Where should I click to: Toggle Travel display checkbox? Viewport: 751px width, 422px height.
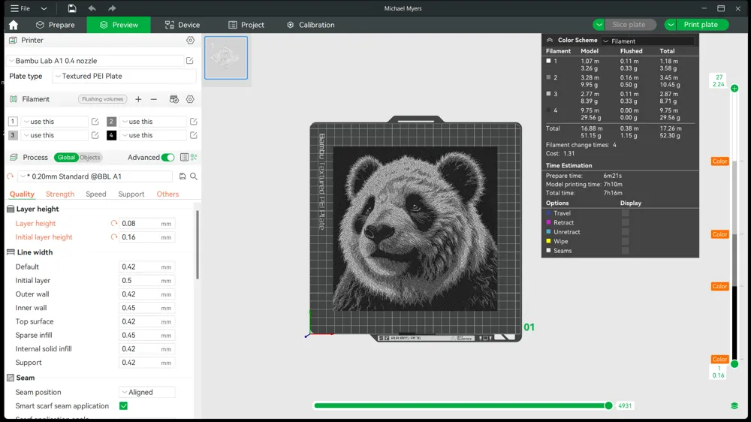(625, 213)
